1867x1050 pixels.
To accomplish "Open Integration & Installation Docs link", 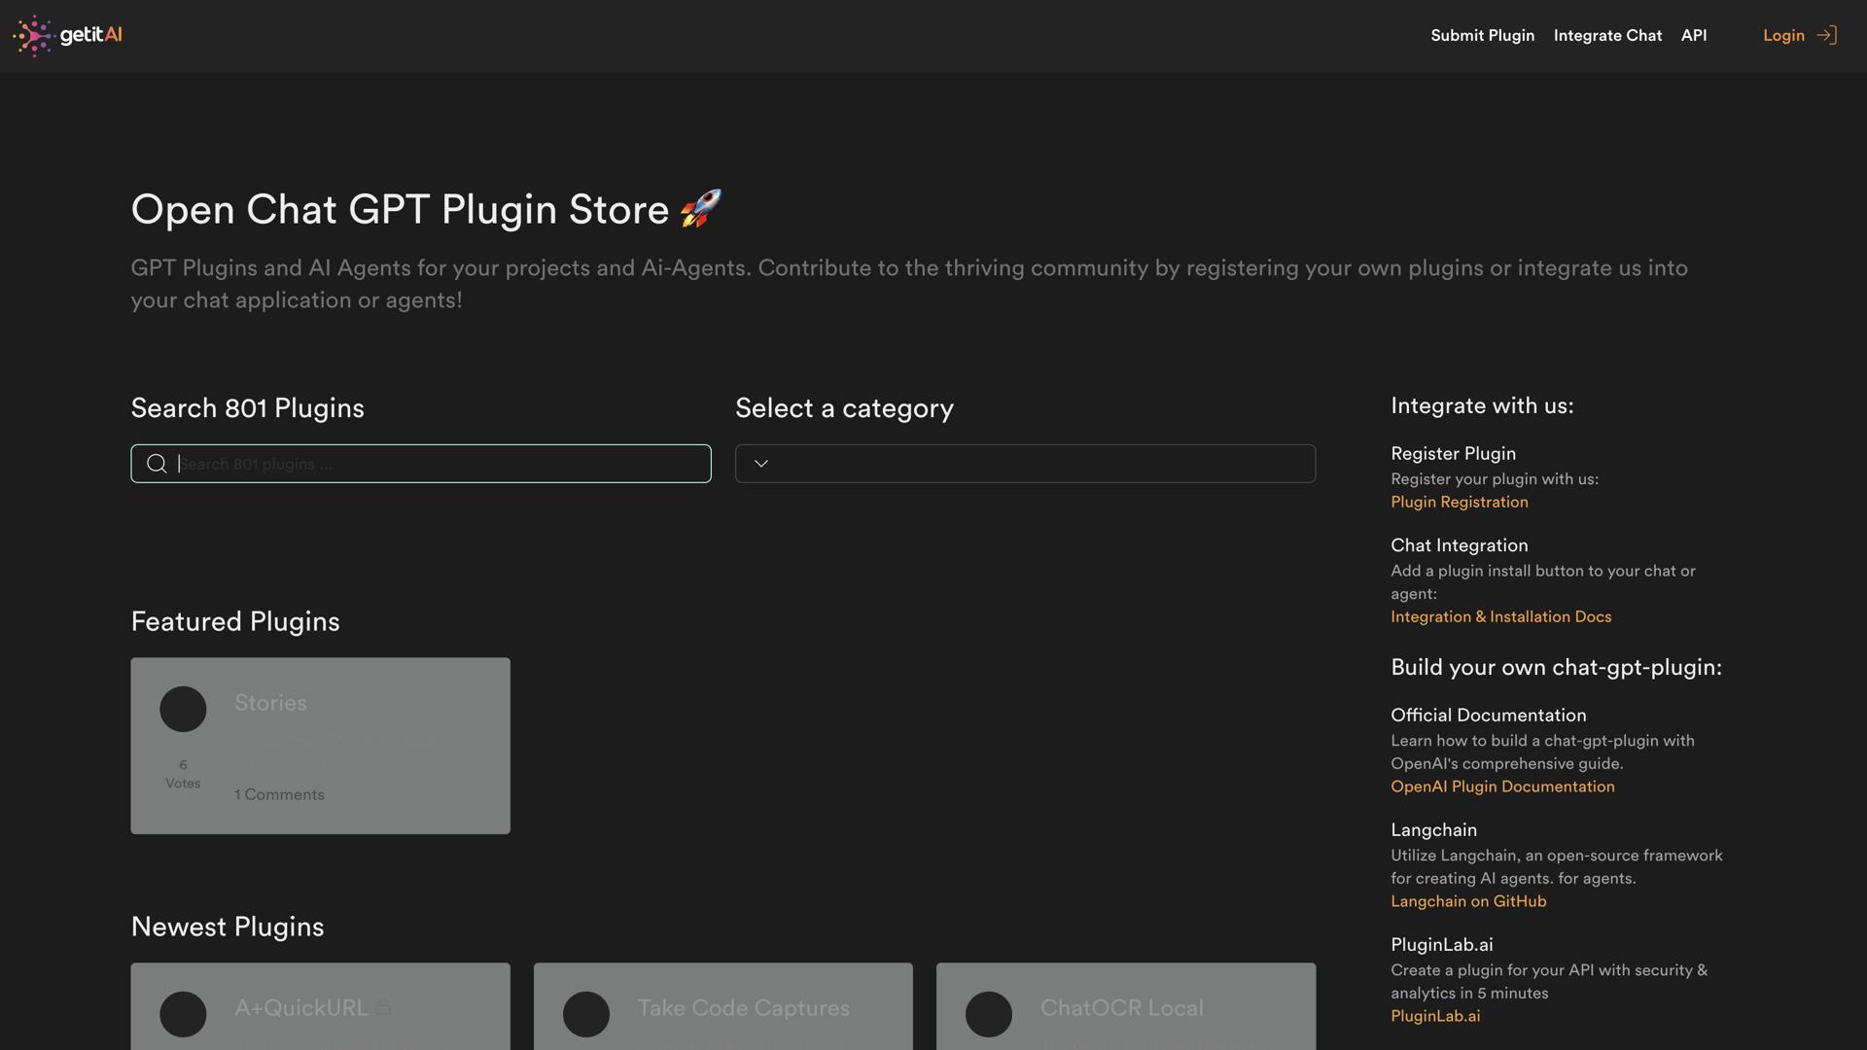I will coord(1500,617).
